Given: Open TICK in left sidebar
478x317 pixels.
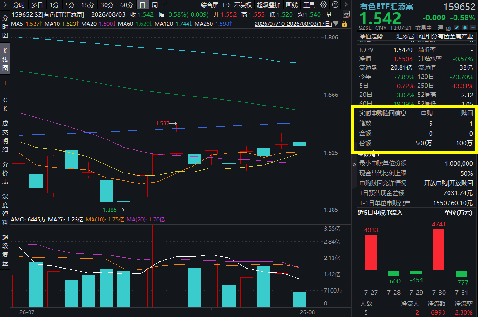Looking at the screenshot, I should [5, 96].
